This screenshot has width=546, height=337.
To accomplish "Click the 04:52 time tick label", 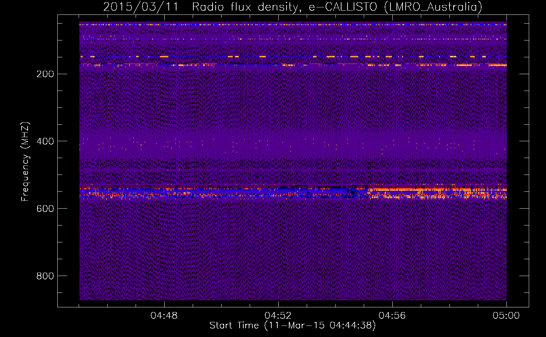I will (x=278, y=315).
